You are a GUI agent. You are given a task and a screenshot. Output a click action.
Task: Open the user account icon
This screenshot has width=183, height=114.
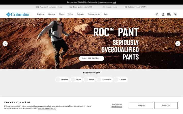(163, 14)
